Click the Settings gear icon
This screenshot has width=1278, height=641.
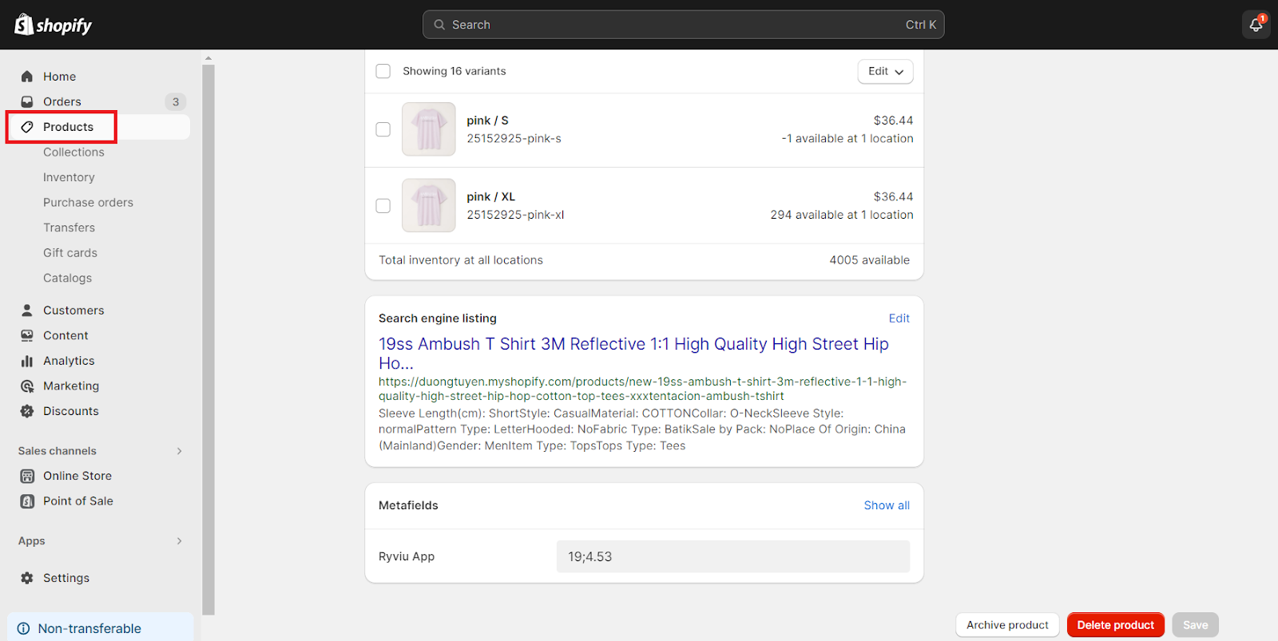(x=27, y=578)
